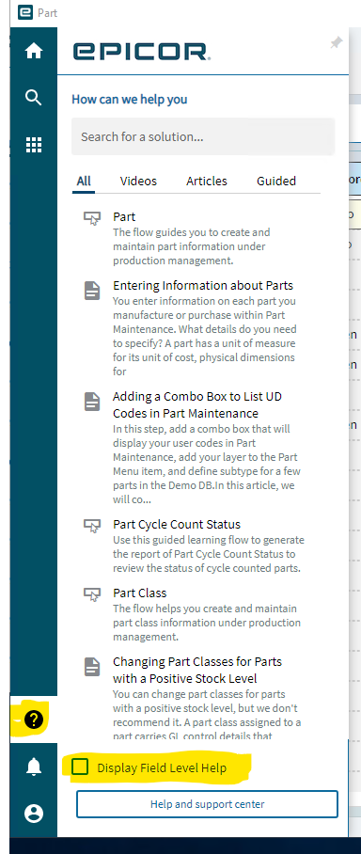This screenshot has width=361, height=854.
Task: Focus the Search for a solution field
Action: pos(203,136)
